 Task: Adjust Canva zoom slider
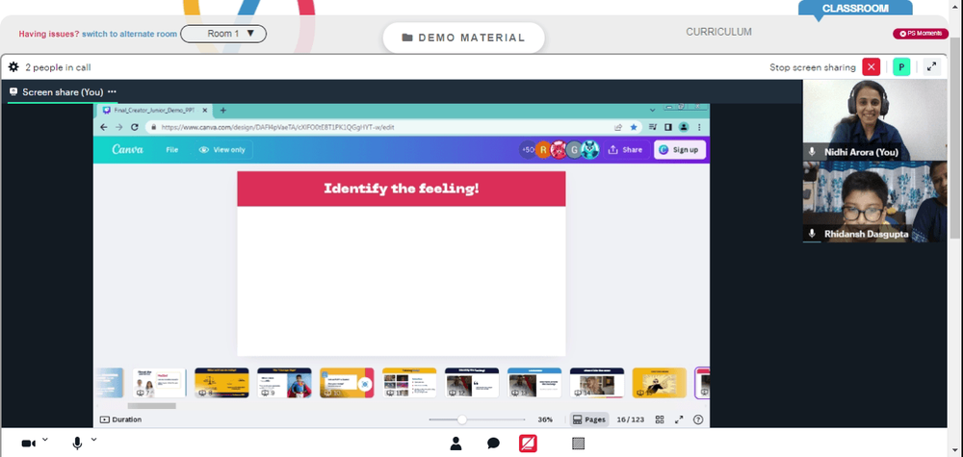(x=462, y=419)
